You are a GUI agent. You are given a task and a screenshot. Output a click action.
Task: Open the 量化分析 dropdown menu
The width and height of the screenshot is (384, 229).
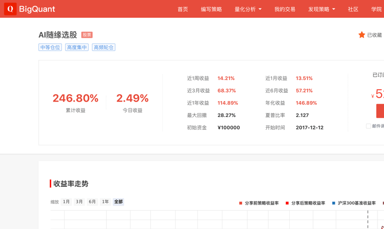(248, 9)
